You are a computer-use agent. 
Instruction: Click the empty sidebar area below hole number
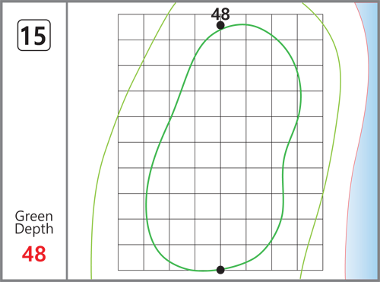point(34,127)
